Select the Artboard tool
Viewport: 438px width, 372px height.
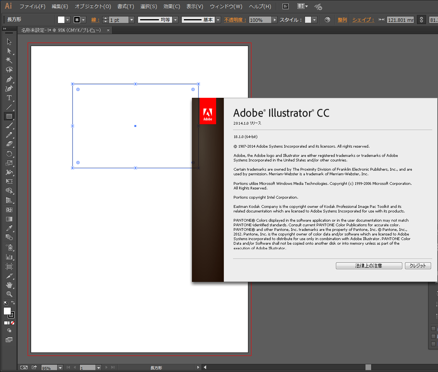tap(9, 266)
